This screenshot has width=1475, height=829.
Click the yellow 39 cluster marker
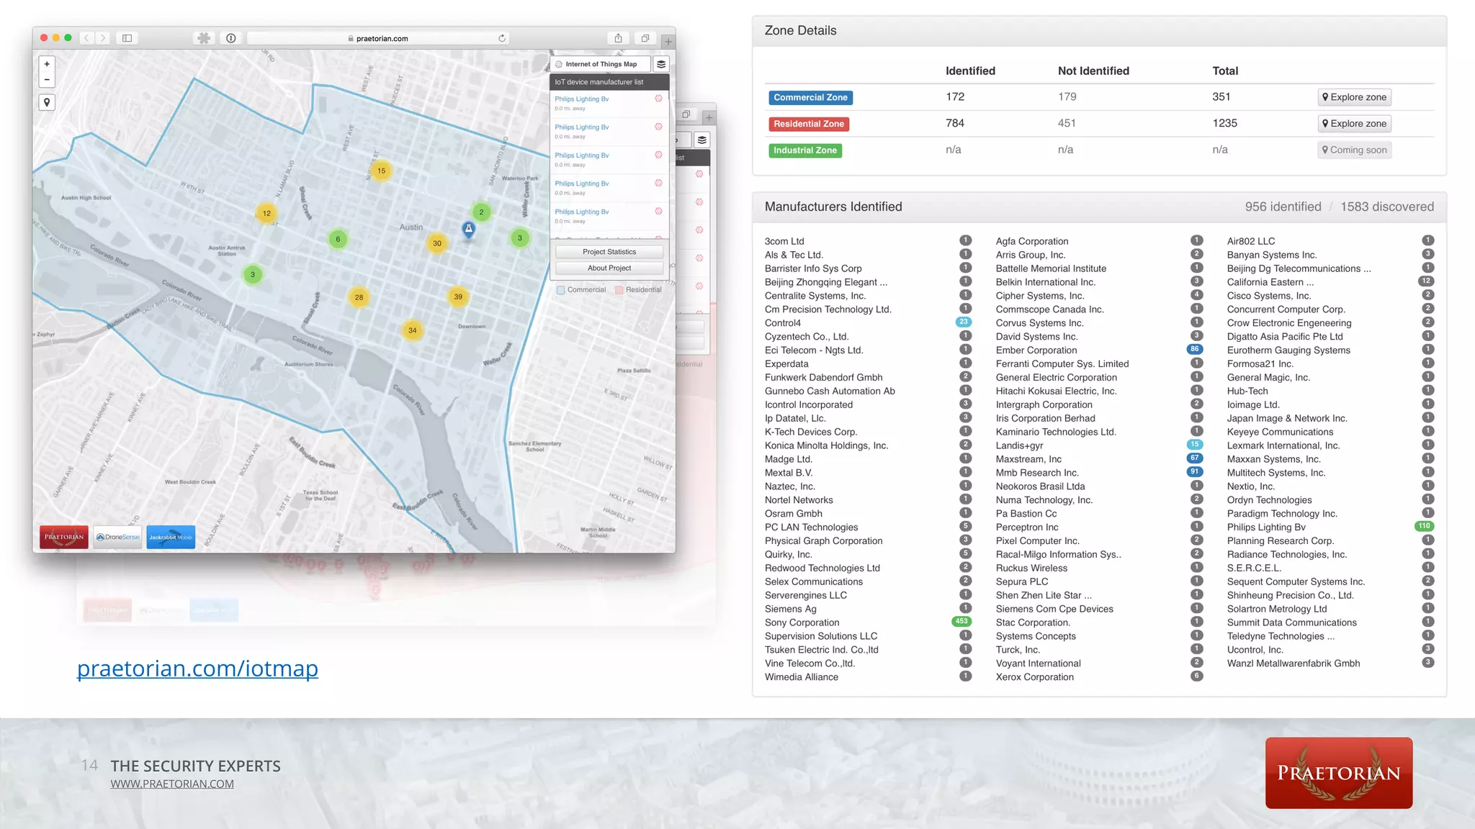pyautogui.click(x=458, y=296)
